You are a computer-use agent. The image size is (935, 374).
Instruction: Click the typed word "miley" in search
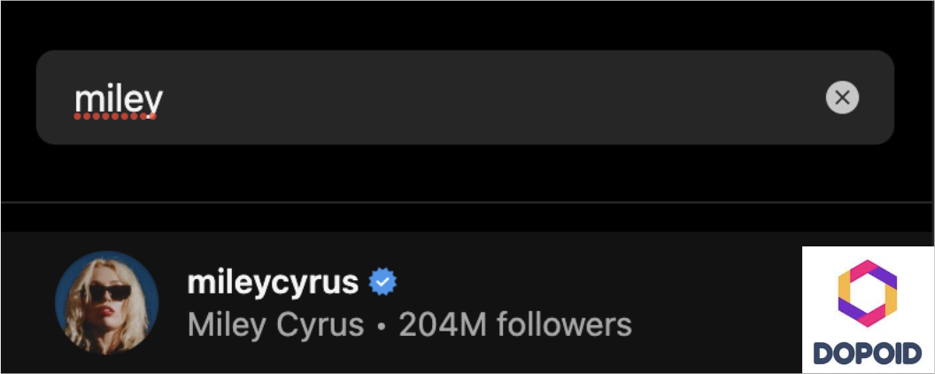click(118, 101)
